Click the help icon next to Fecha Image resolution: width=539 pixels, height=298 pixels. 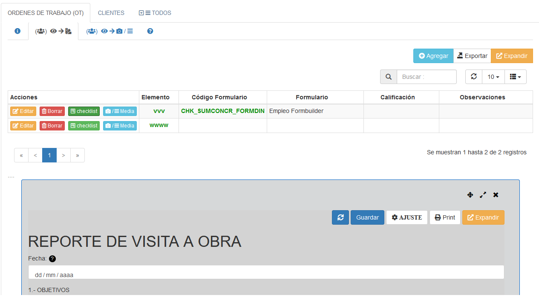pyautogui.click(x=52, y=259)
